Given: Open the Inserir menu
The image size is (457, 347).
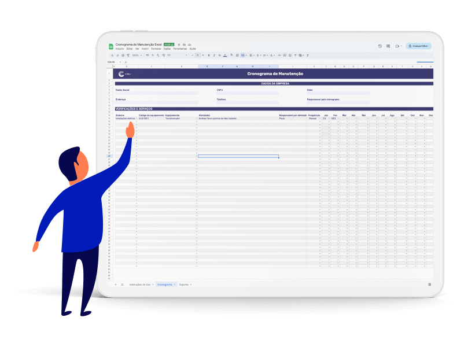Looking at the screenshot, I should click(145, 49).
